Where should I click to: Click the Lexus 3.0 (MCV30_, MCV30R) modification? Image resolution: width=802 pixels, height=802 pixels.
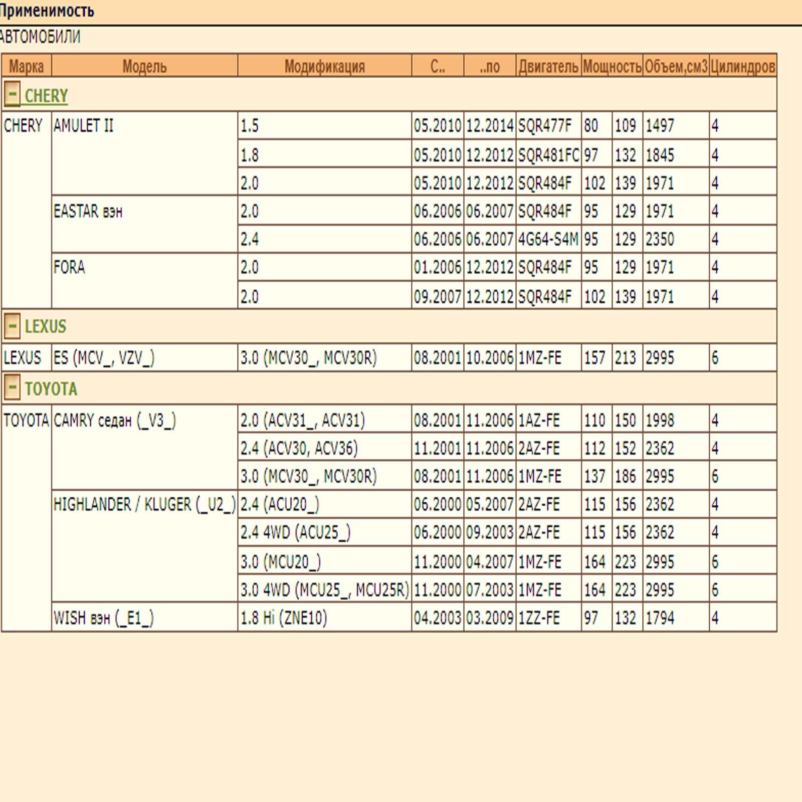click(x=309, y=358)
